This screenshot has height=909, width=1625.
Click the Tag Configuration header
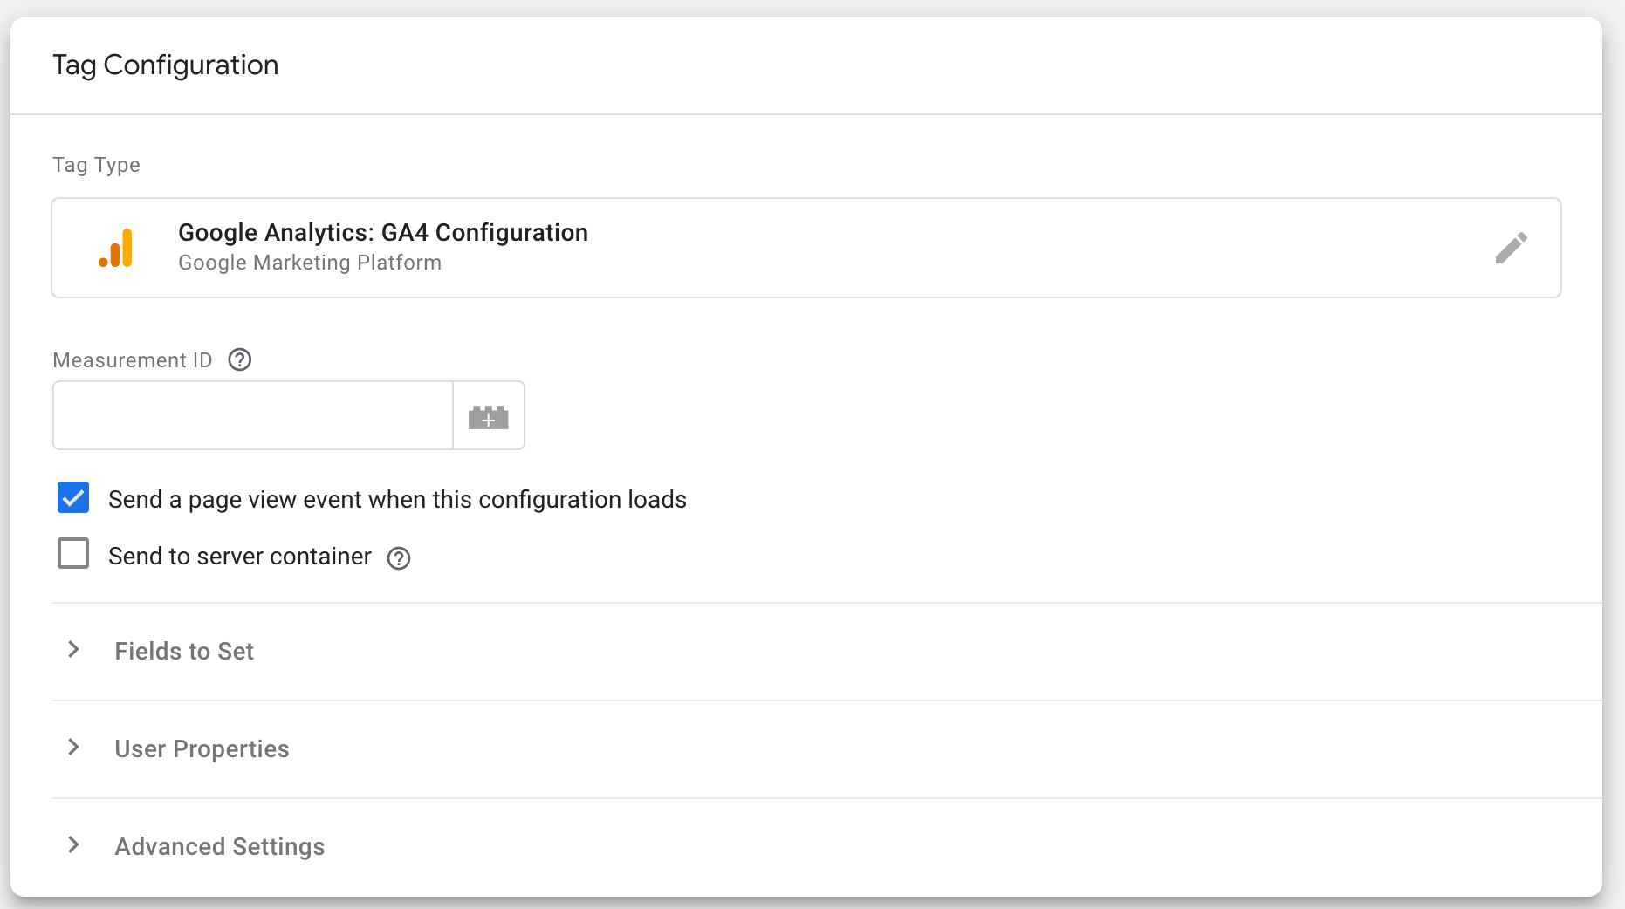click(x=165, y=65)
